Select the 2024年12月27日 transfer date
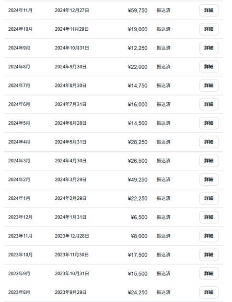Screen dimensions: 232x302 [72, 11]
